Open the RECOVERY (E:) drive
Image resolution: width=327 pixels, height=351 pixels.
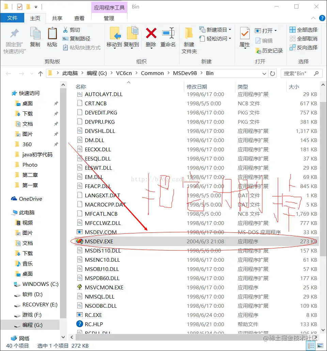[x=36, y=304]
